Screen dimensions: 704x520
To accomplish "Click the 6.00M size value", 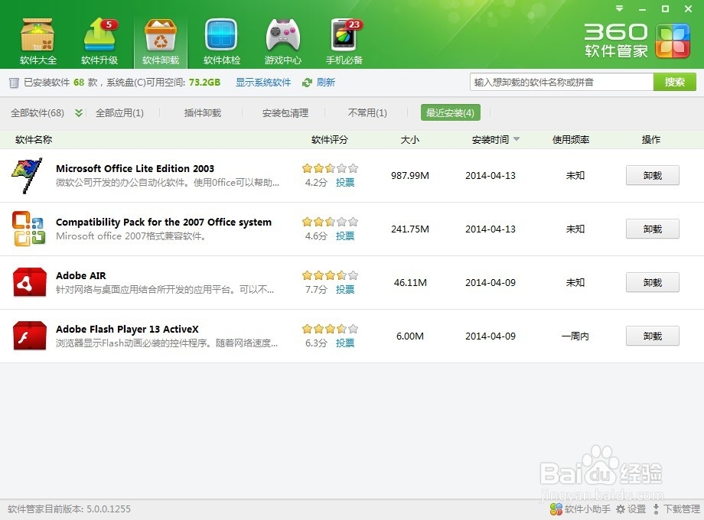I will (x=410, y=336).
